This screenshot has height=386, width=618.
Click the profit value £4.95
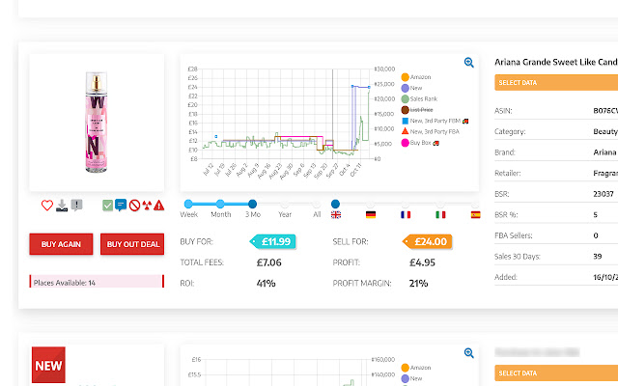(422, 262)
